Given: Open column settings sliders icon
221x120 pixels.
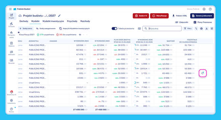Looking at the screenshot, I should click(x=212, y=29).
